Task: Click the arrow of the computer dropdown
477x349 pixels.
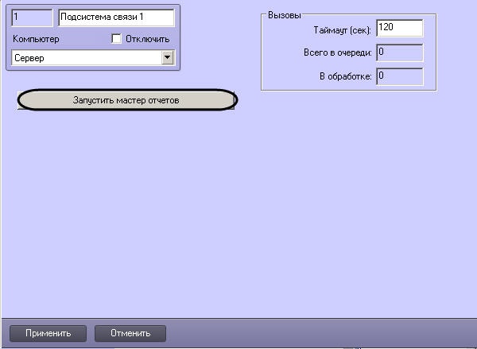Action: 167,58
